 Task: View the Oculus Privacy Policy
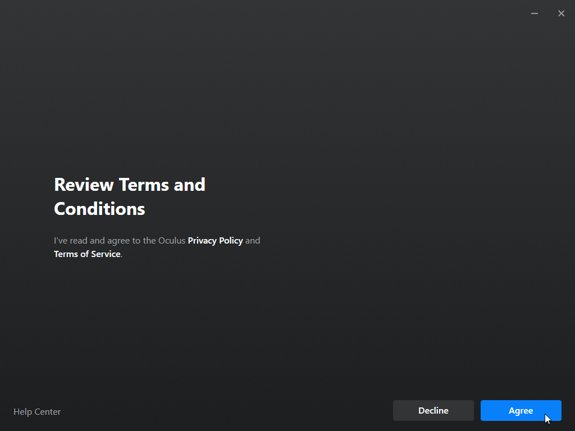coord(215,241)
